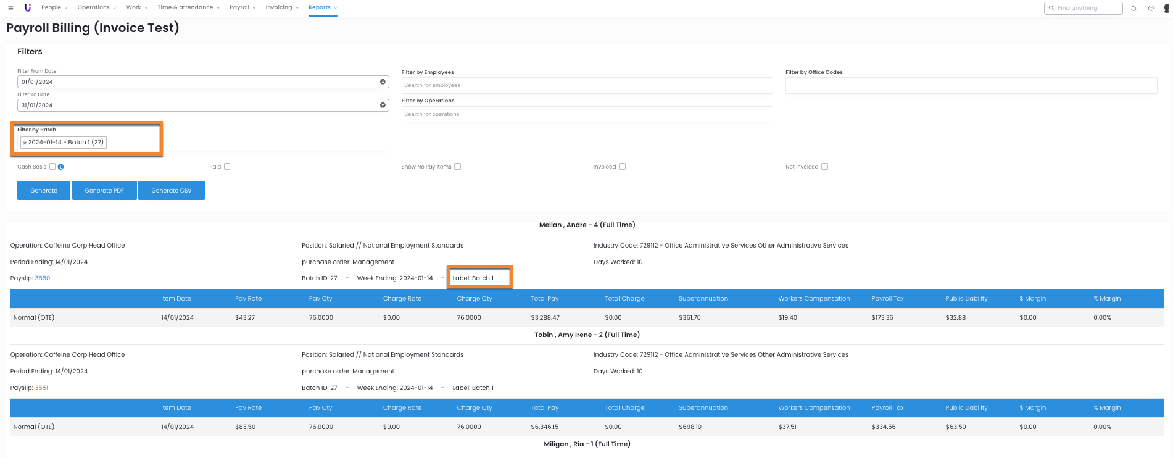This screenshot has height=458, width=1173.
Task: Expand the Payroll menu dropdown
Action: point(242,7)
